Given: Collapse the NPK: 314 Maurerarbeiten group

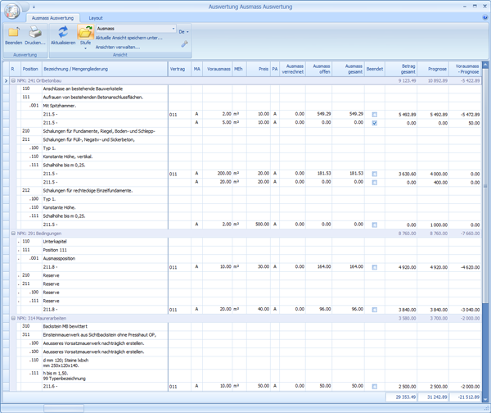Looking at the screenshot, I should tap(13, 318).
